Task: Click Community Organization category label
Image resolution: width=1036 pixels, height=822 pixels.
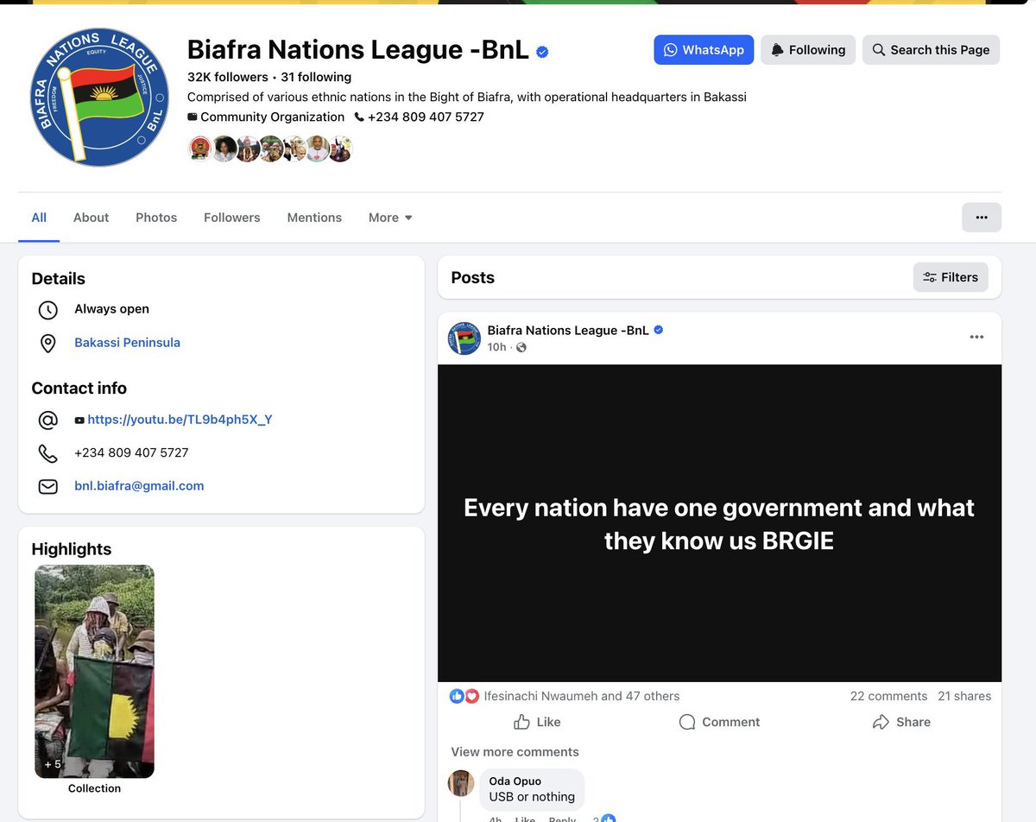Action: [x=272, y=117]
